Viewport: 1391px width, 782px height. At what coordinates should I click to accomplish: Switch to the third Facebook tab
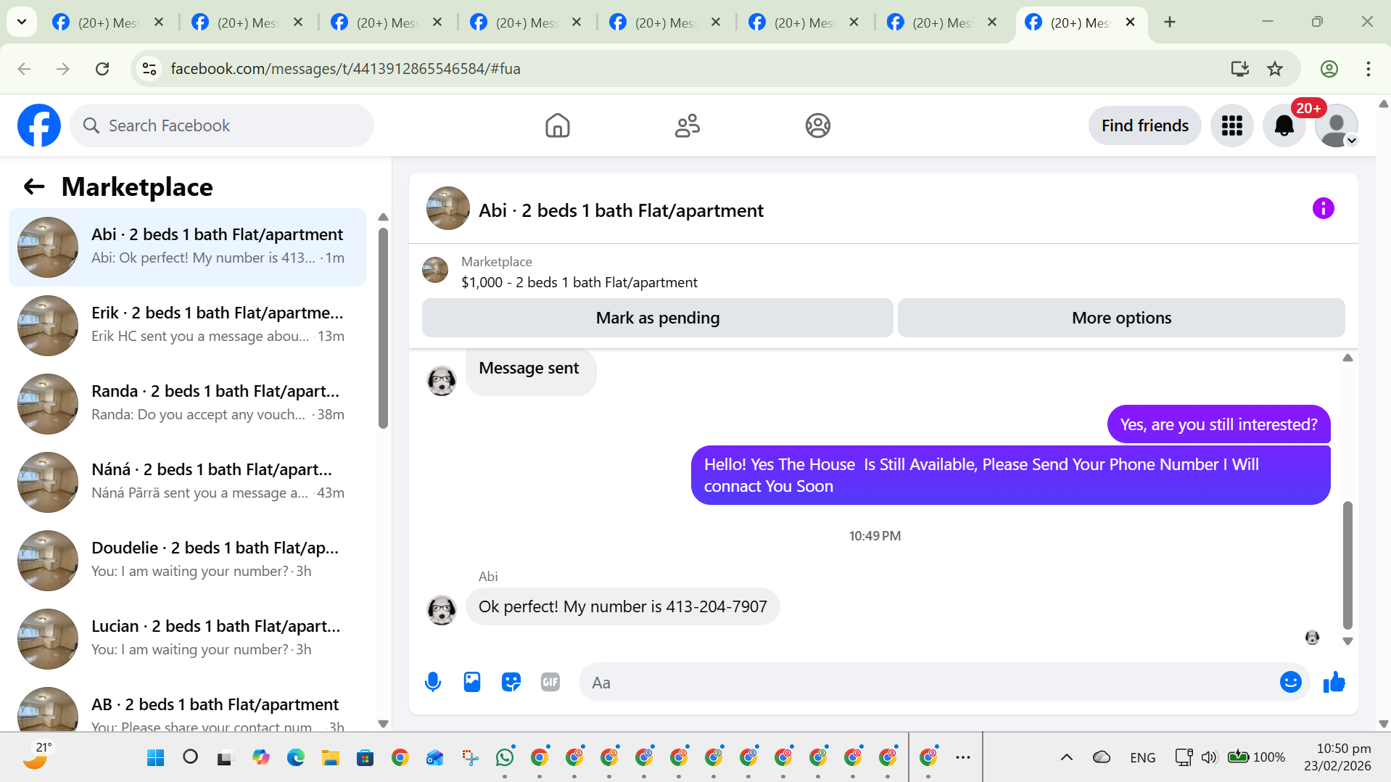tap(386, 22)
